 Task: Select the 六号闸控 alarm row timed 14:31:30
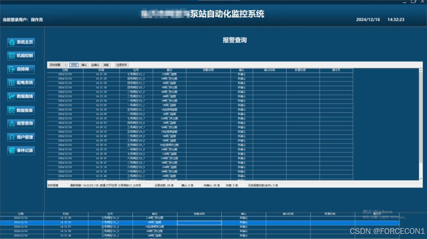pos(200,171)
